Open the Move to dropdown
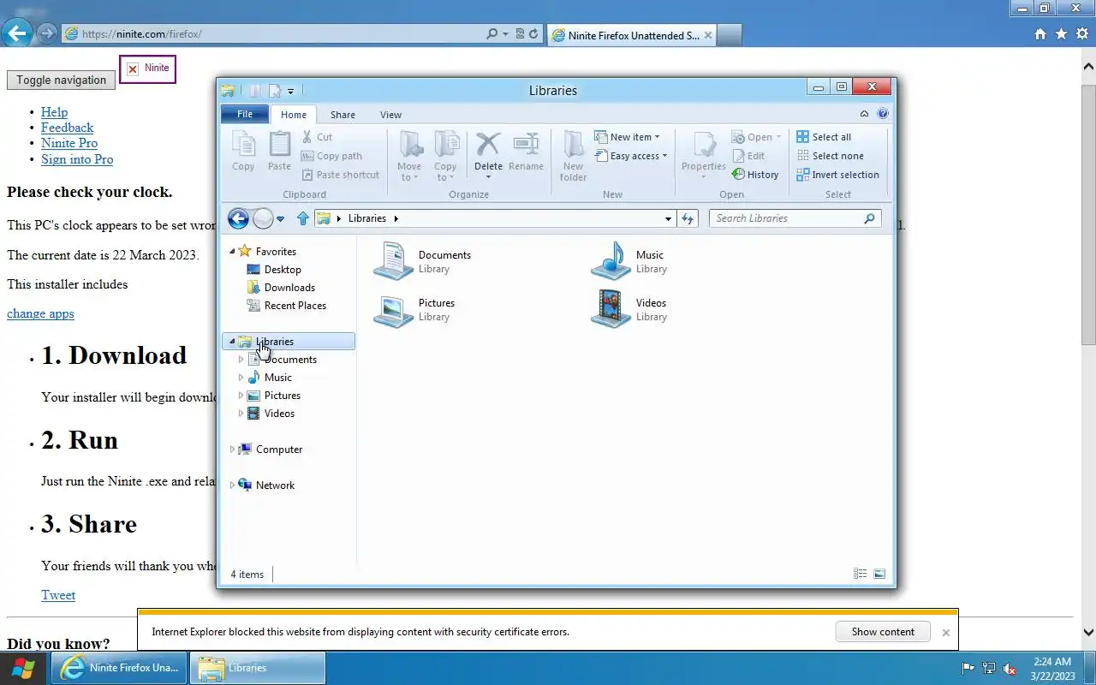Screen dimensions: 1096x685 coord(409,156)
